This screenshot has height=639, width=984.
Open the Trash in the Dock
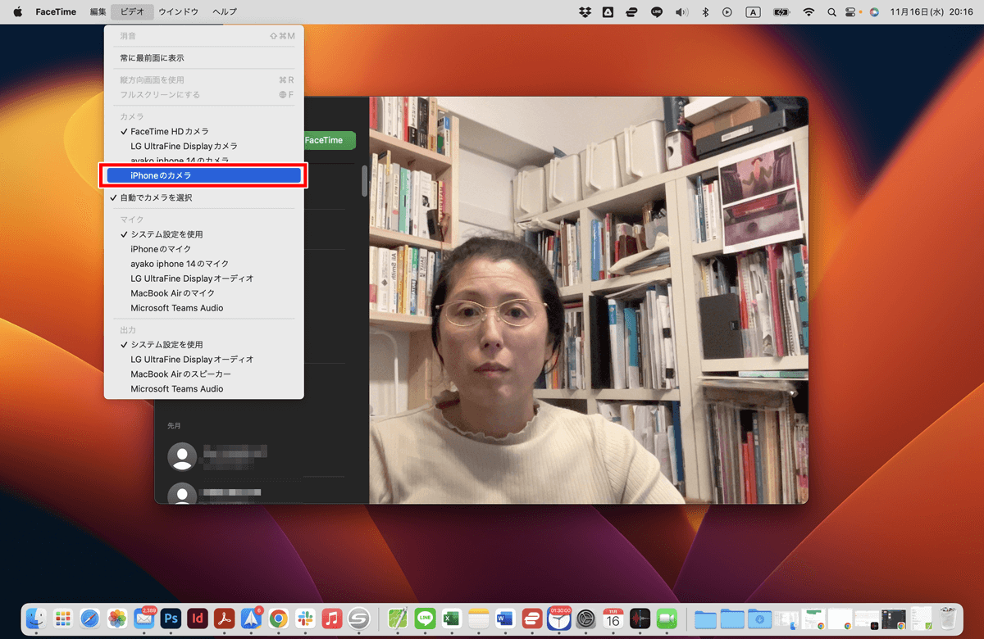tap(948, 619)
